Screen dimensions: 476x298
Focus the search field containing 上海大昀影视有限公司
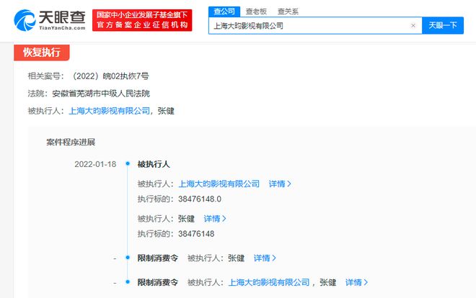(x=315, y=26)
